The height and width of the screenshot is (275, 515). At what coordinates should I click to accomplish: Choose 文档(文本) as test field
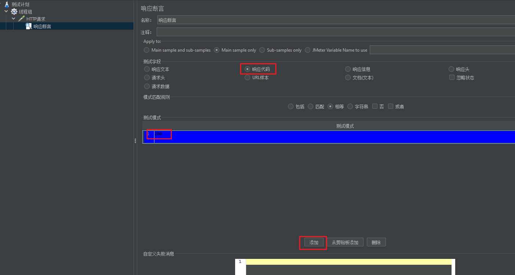[359, 78]
